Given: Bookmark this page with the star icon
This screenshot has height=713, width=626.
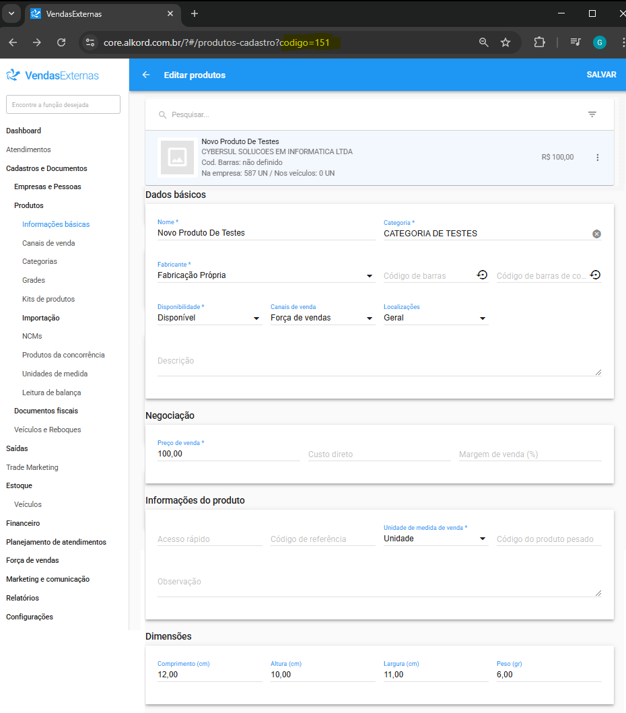Looking at the screenshot, I should 505,42.
